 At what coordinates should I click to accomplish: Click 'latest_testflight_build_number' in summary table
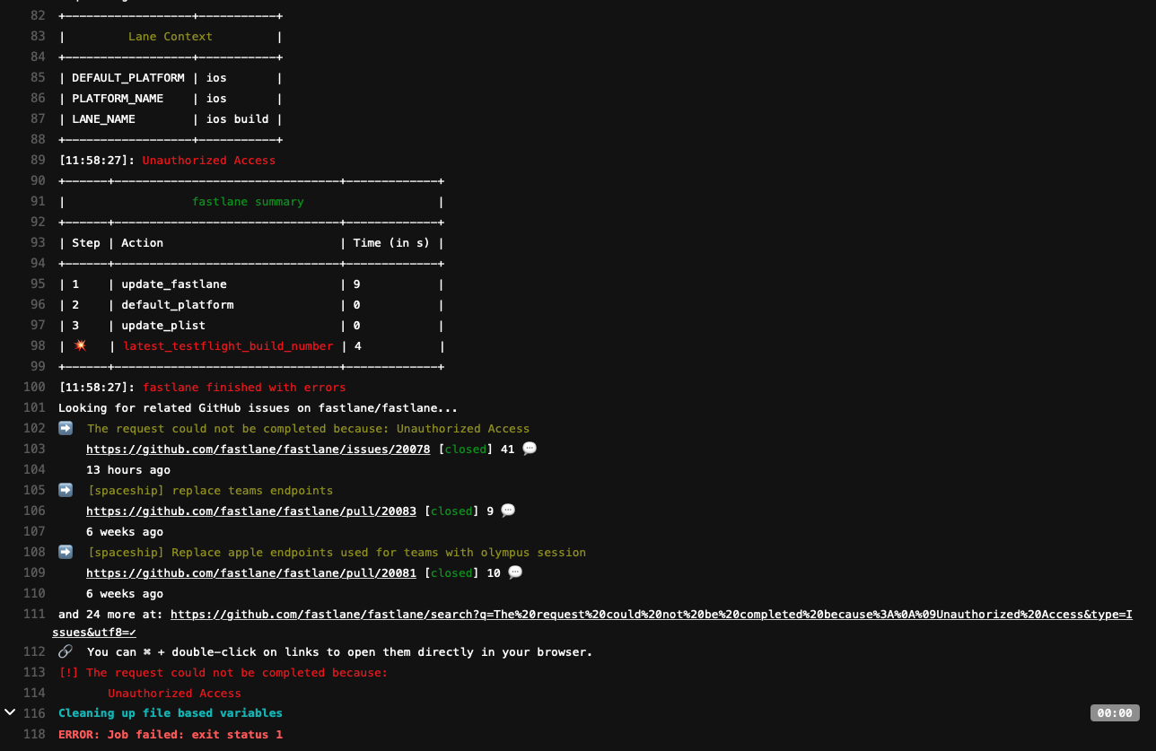(x=228, y=346)
